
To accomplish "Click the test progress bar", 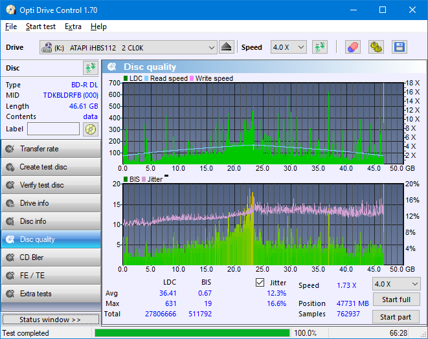I will tap(192, 333).
